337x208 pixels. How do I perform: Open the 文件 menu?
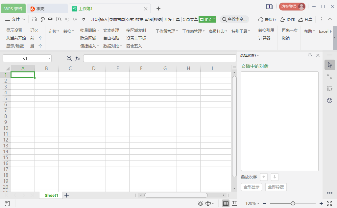pyautogui.click(x=15, y=19)
